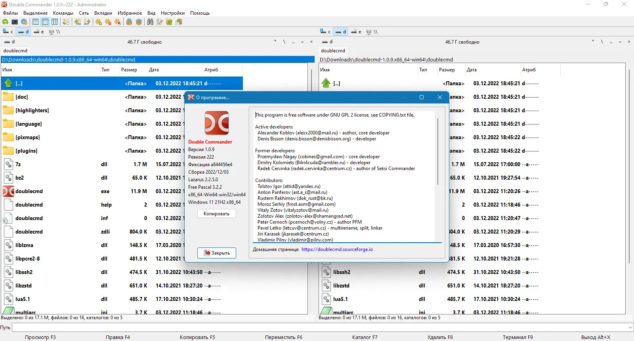Image resolution: width=634 pixels, height=341 pixels.
Task: Select drive e in the right drive bar
Action: (356, 32)
